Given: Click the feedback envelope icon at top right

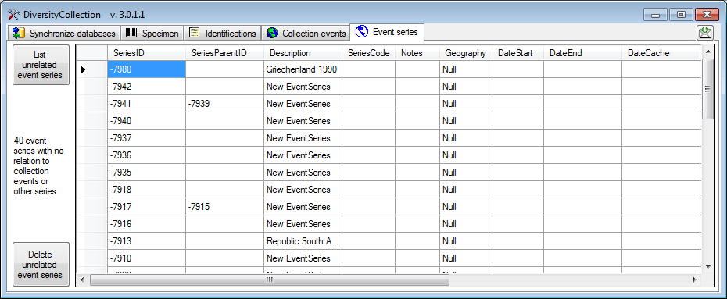Looking at the screenshot, I should coord(705,33).
